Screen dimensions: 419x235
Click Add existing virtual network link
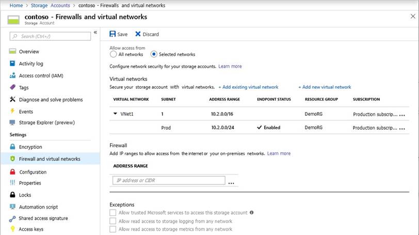(248, 87)
